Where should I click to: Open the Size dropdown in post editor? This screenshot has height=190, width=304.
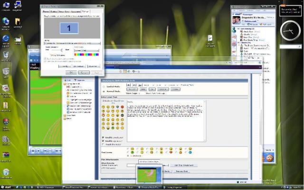161,85
